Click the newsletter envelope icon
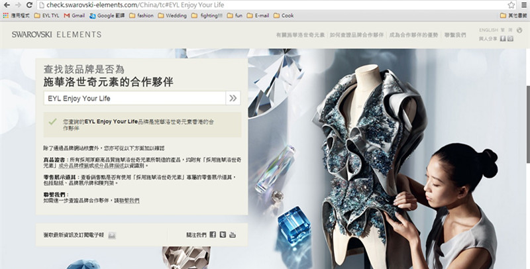530x269 pixels. (112, 235)
